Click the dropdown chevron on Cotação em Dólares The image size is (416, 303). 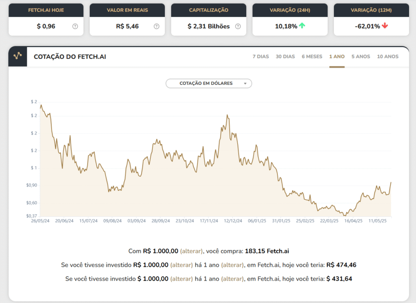(x=245, y=83)
